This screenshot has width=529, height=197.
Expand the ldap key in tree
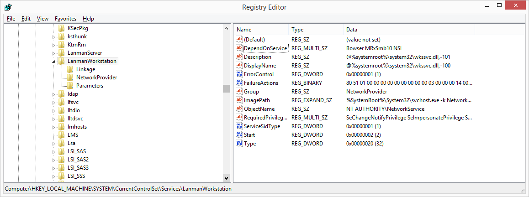pos(53,94)
